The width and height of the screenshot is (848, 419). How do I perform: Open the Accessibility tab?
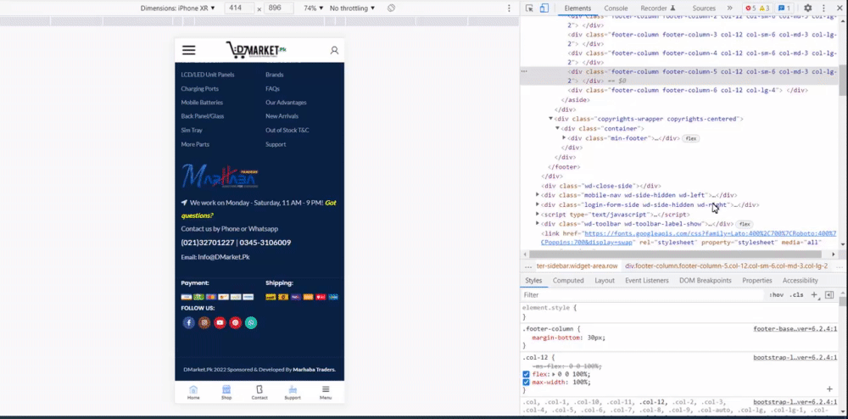800,281
